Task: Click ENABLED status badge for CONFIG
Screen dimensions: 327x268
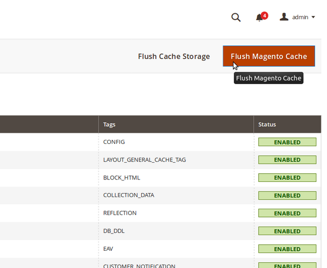Action: (x=287, y=142)
